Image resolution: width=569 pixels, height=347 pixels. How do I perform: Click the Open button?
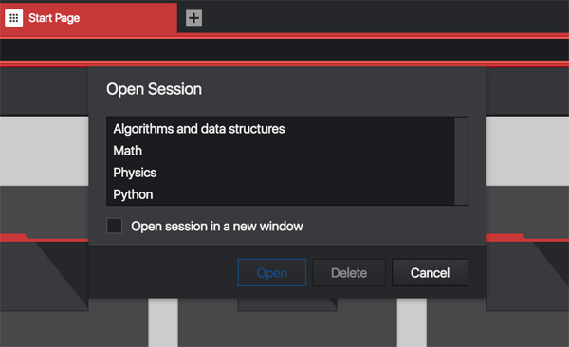click(272, 273)
